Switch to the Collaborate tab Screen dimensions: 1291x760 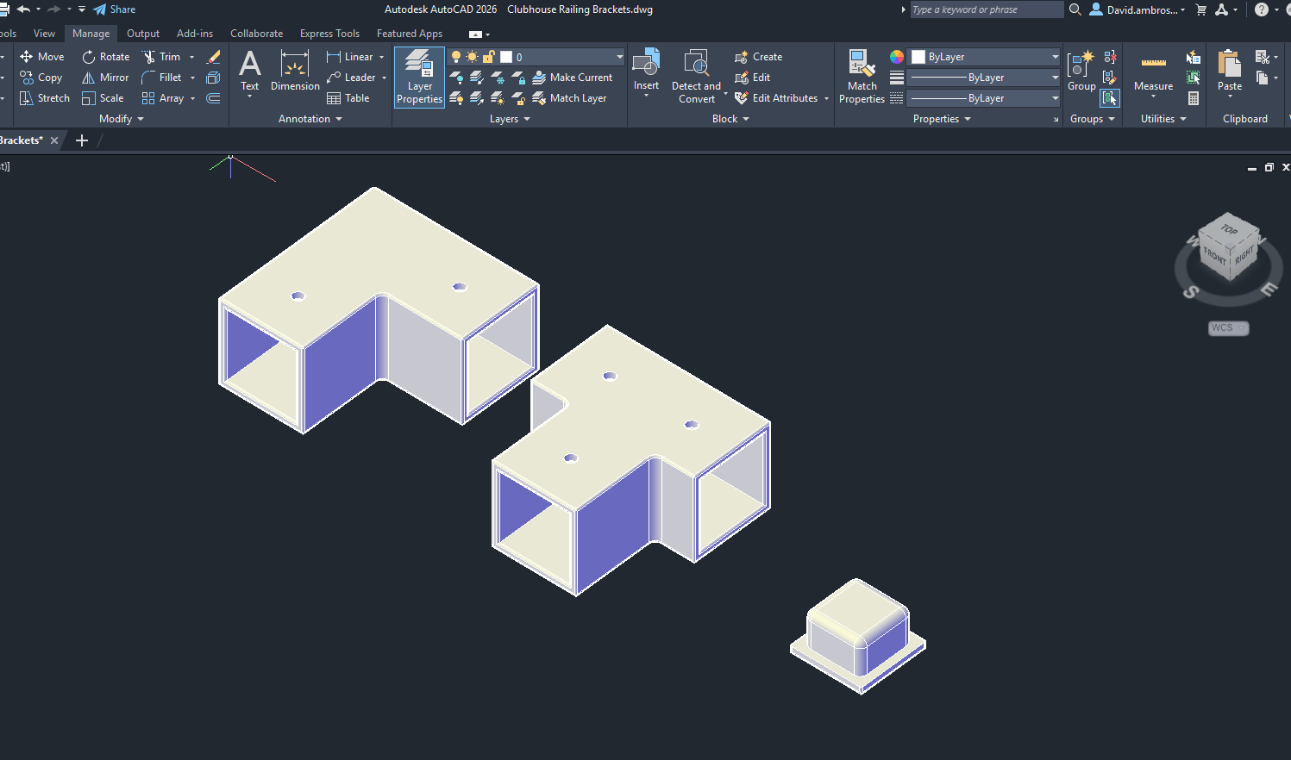[256, 34]
